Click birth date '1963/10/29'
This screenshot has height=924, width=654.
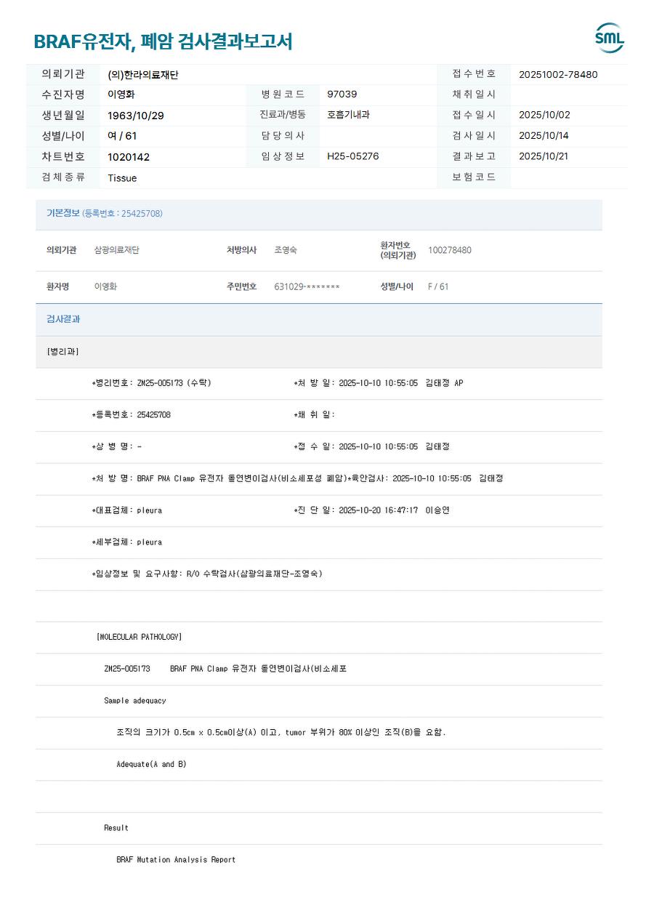coord(136,116)
